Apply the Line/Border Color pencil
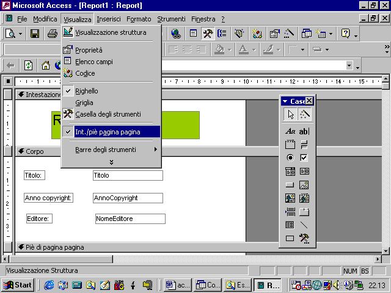This screenshot has width=391, height=293. click(268, 49)
